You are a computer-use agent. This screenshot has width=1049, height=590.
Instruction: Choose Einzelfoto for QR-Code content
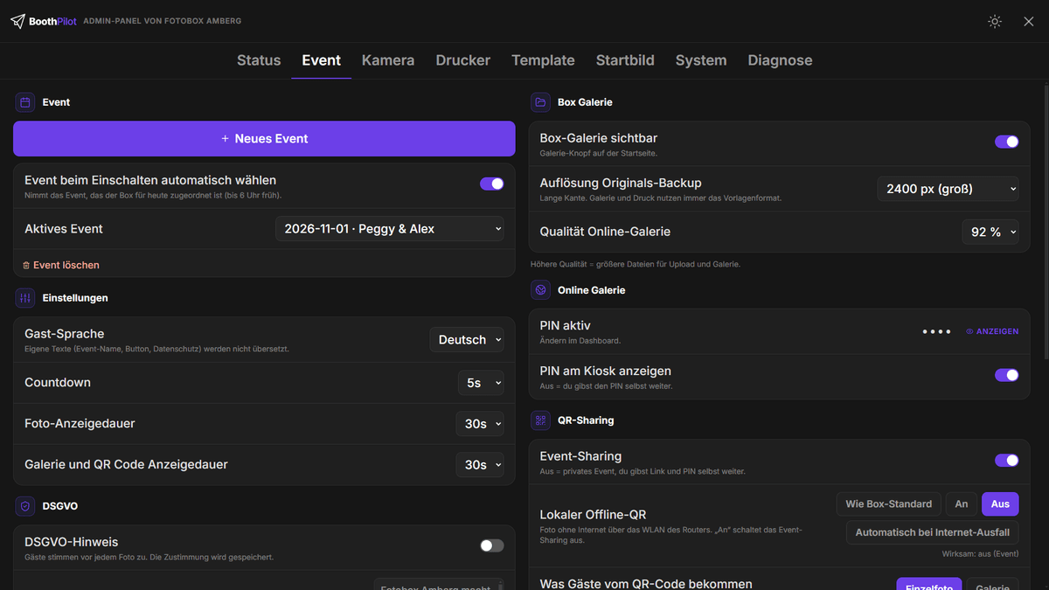[x=928, y=585]
